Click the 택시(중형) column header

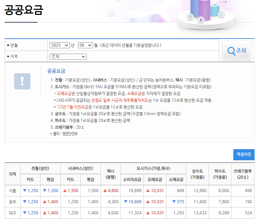coord(111,174)
